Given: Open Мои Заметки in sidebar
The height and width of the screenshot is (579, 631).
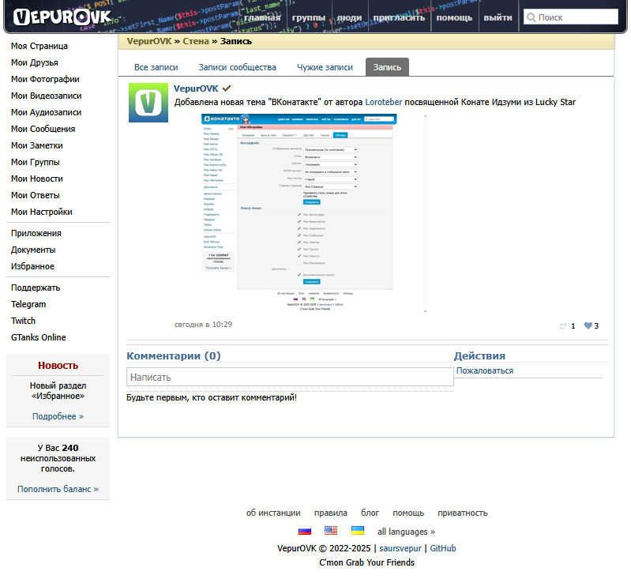Looking at the screenshot, I should point(37,145).
